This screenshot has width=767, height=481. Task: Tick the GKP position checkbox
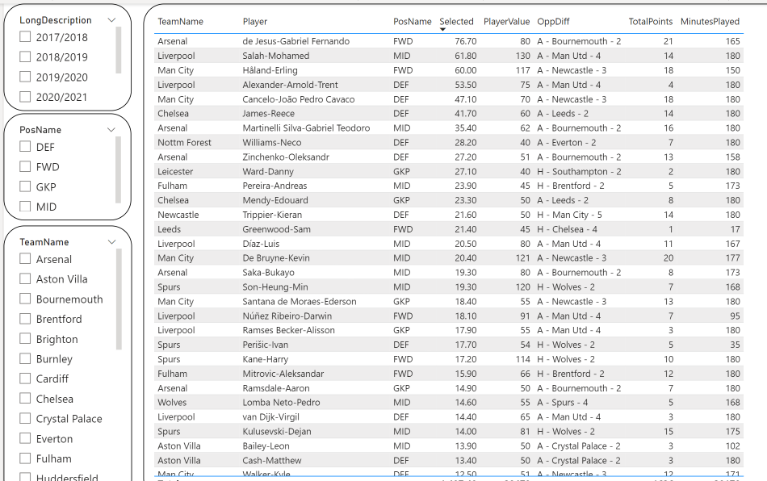pyautogui.click(x=25, y=186)
